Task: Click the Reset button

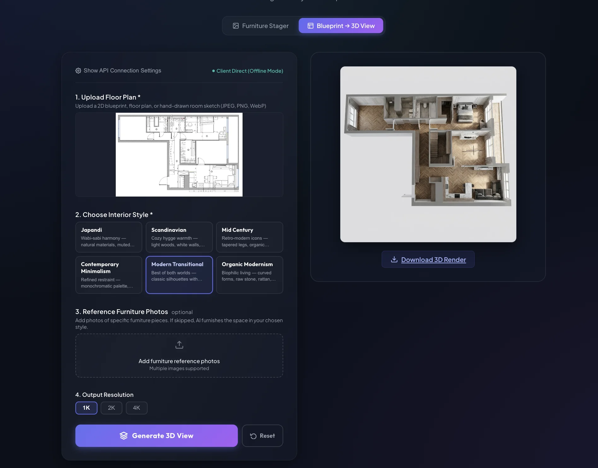Action: pyautogui.click(x=262, y=436)
